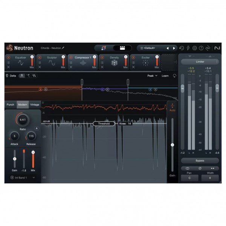Open the Peak detection mode dropdown
226x226 pixels.
point(152,76)
